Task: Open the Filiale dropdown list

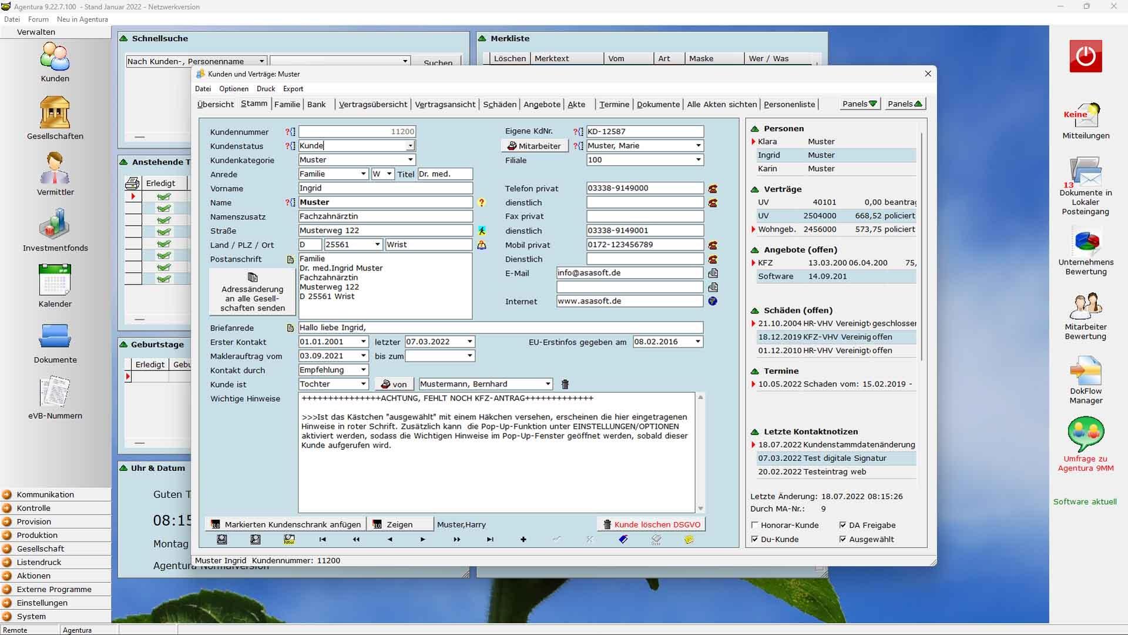Action: point(698,160)
